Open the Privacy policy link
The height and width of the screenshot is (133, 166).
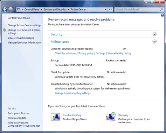tap(86, 53)
